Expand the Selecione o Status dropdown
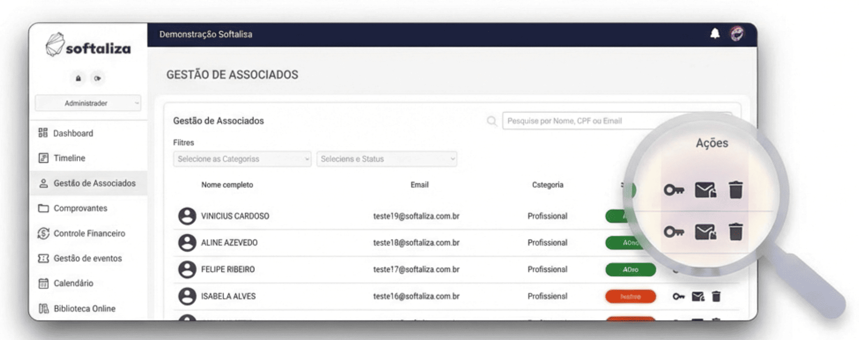The width and height of the screenshot is (859, 340). [387, 159]
